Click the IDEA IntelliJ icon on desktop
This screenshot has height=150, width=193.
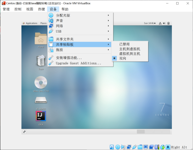[41, 116]
